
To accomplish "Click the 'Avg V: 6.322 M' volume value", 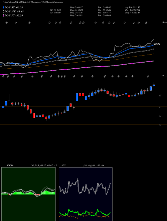I will pos(132,7).
